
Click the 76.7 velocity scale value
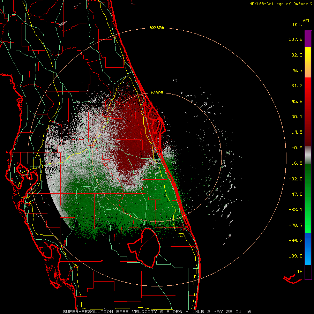coord(297,70)
